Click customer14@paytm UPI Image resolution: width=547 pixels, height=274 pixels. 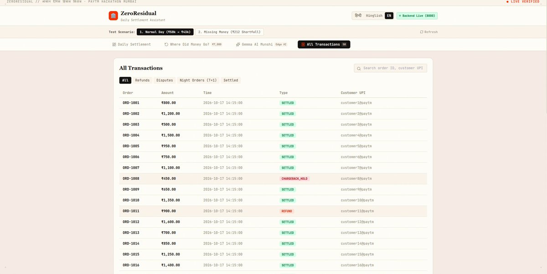pos(357,244)
